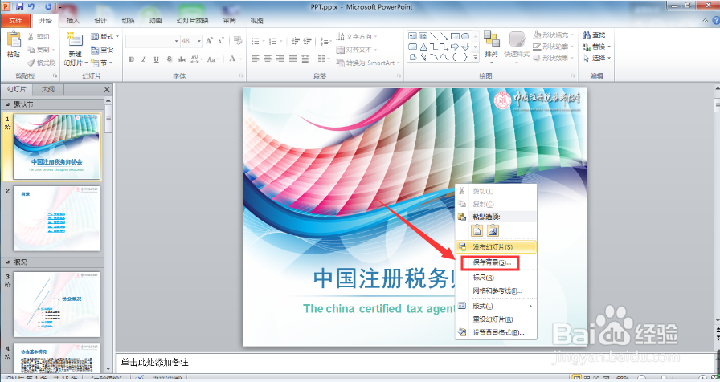Open the Layout (版式) ribbon dropdown
Viewport: 720px width, 382px height.
click(x=104, y=36)
